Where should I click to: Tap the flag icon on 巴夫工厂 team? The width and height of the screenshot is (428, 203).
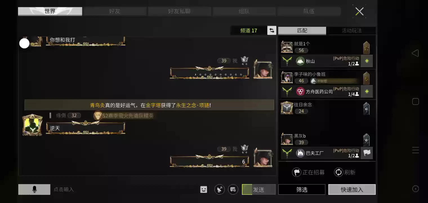pyautogui.click(x=367, y=153)
